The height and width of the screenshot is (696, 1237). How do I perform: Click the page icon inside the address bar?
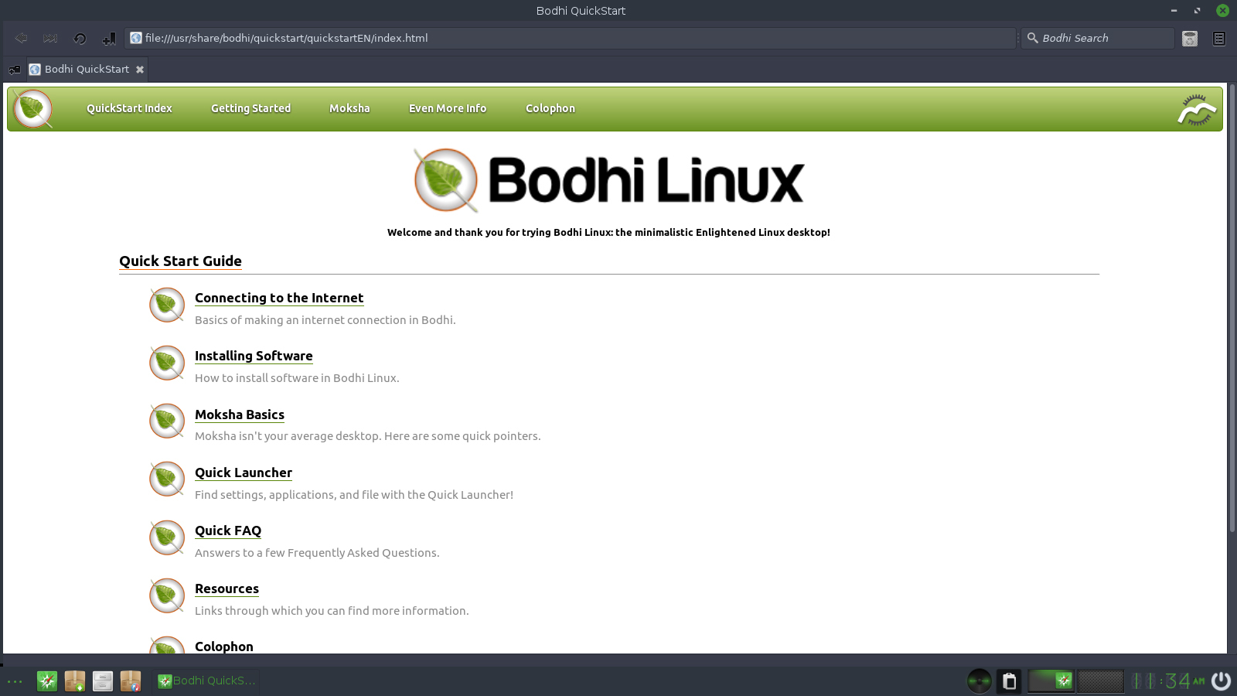coord(136,38)
